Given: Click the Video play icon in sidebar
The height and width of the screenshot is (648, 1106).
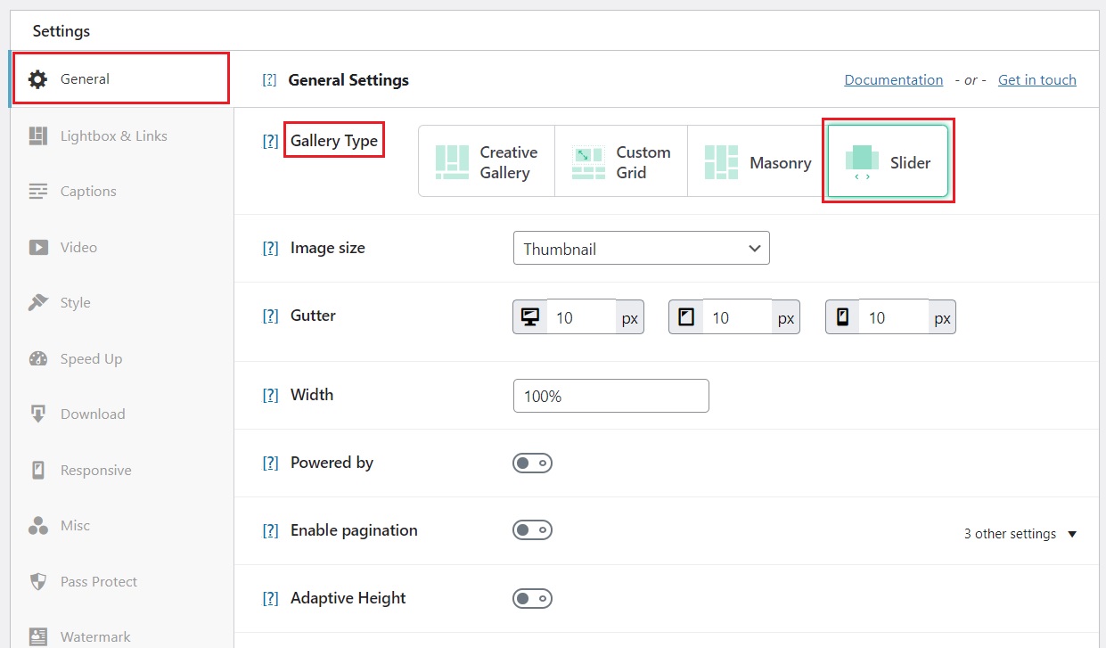Looking at the screenshot, I should pos(37,247).
